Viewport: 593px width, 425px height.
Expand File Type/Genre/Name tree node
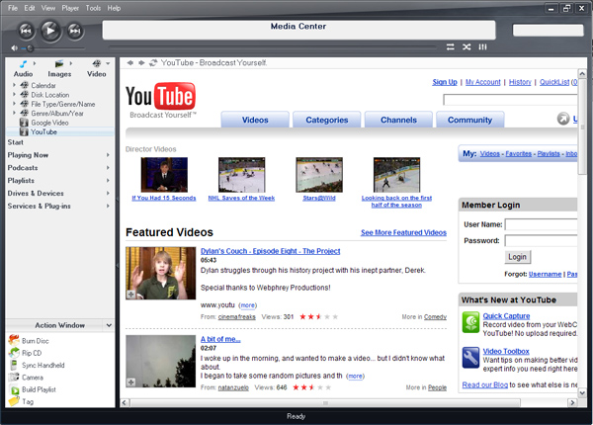(x=15, y=104)
